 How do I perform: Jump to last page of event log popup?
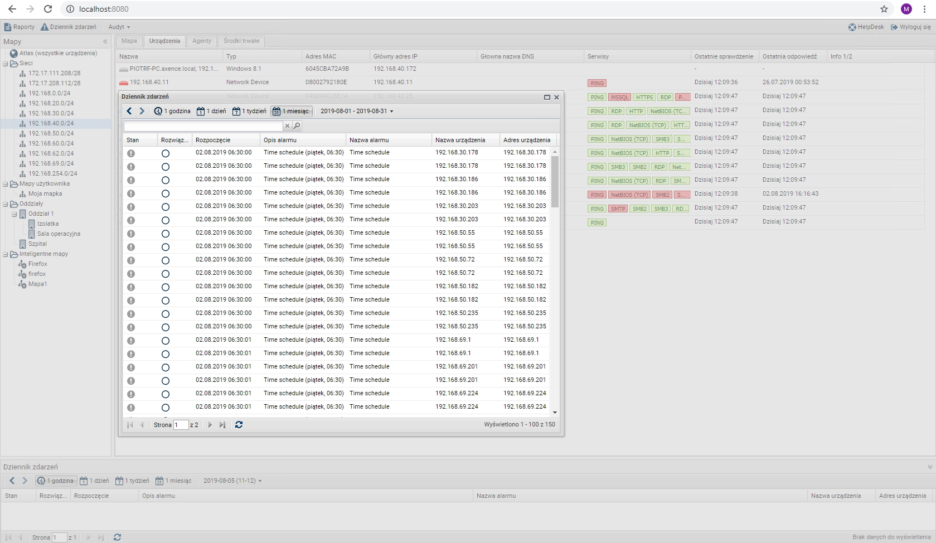pyautogui.click(x=222, y=425)
